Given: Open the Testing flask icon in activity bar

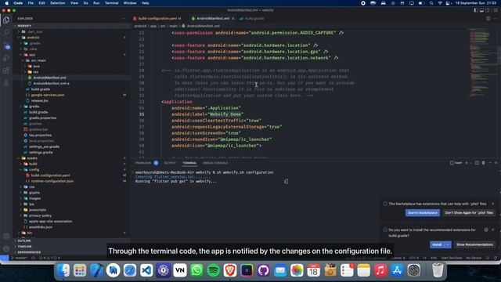Looking at the screenshot, I should pos(6,83).
